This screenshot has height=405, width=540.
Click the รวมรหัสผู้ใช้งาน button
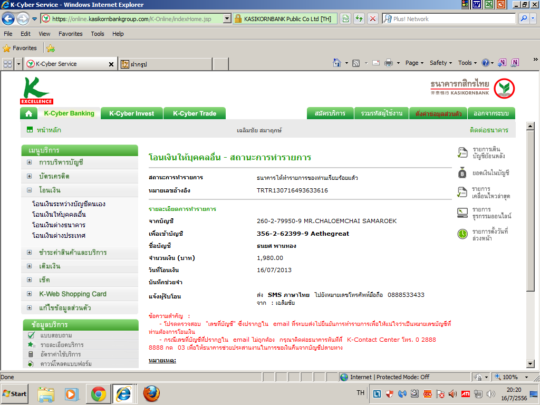pos(381,113)
